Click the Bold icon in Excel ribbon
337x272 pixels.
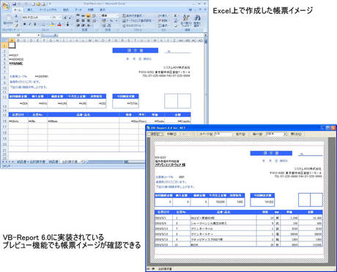click(25, 24)
